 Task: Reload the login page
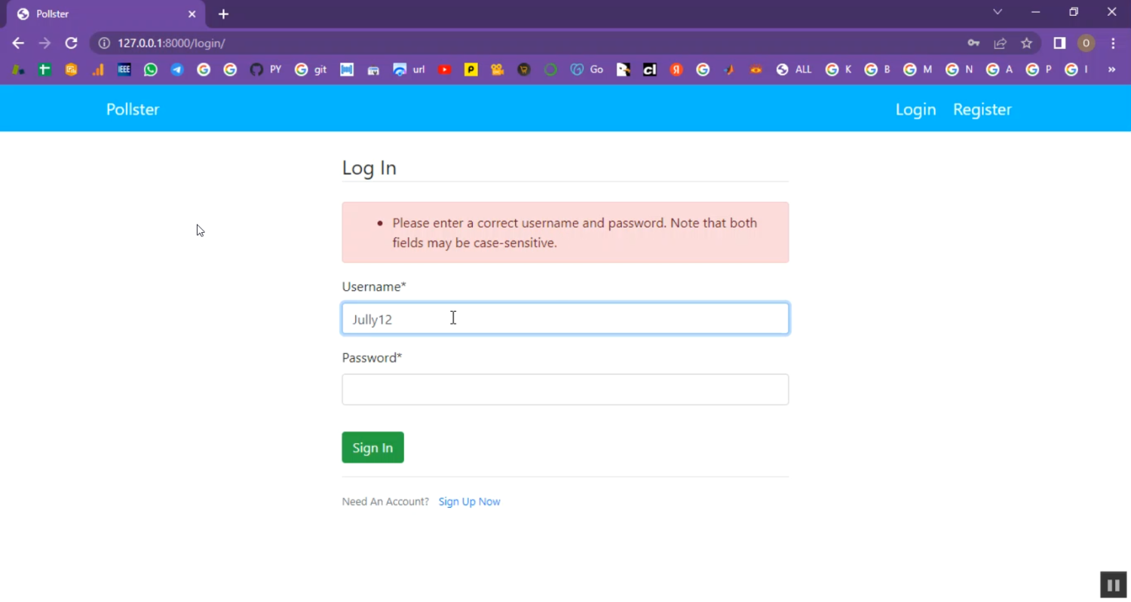(x=71, y=43)
